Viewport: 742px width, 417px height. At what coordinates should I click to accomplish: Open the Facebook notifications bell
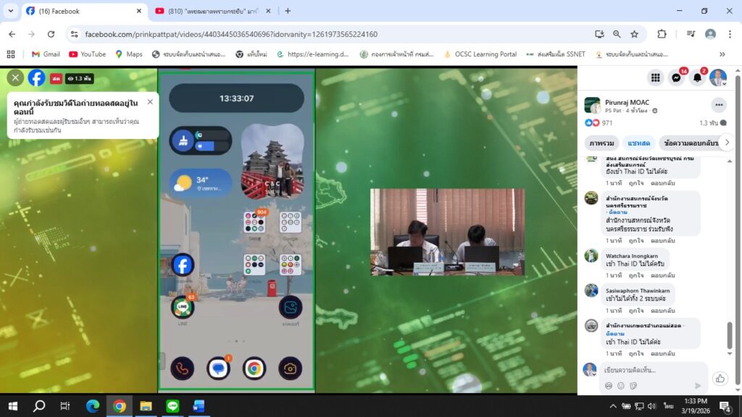click(x=698, y=77)
